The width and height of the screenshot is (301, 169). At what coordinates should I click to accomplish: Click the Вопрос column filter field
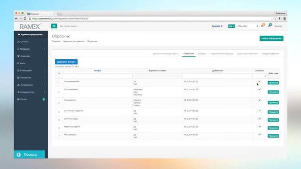(97, 76)
